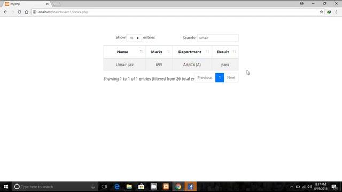Image resolution: width=342 pixels, height=192 pixels.
Task: Open the network tray icon
Action: tap(304, 187)
